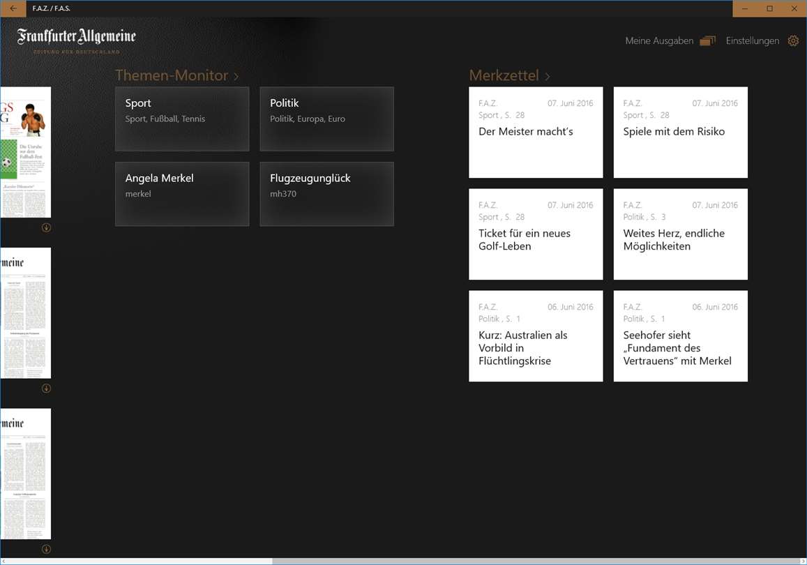Open article 'Weites Herz, endliche Möglichkeiten'
The width and height of the screenshot is (807, 565).
click(680, 234)
